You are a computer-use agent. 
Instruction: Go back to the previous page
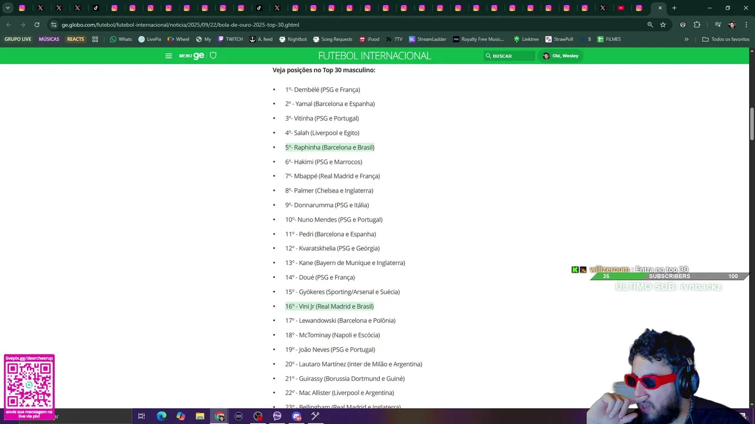(x=8, y=25)
